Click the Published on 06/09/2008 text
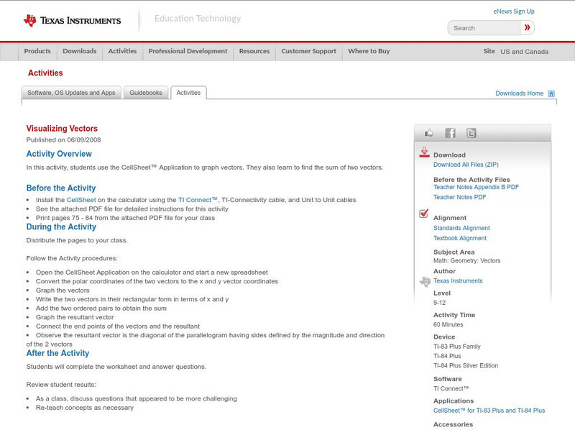This screenshot has width=575, height=430. [63, 139]
